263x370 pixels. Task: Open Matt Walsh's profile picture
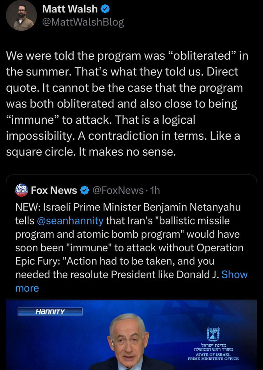coord(21,15)
